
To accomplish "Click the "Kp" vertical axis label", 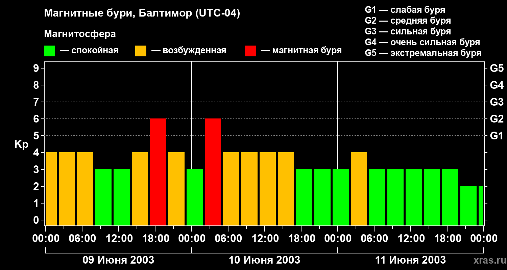I will tap(21, 144).
